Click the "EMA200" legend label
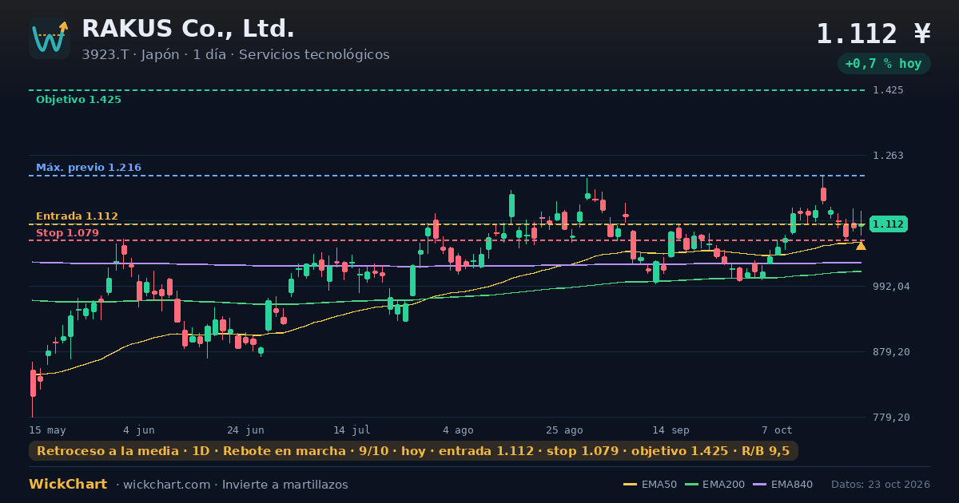This screenshot has height=503, width=959. click(723, 485)
